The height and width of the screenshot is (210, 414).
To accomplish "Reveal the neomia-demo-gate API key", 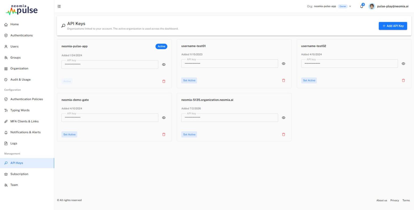I will coord(164,118).
